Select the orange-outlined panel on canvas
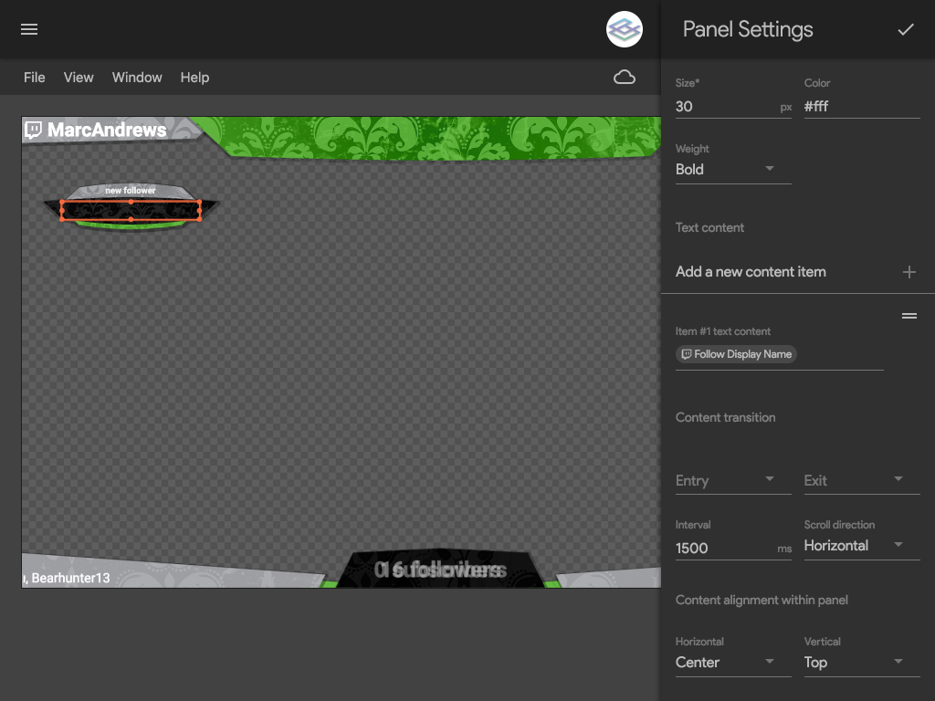This screenshot has width=935, height=701. (x=131, y=211)
